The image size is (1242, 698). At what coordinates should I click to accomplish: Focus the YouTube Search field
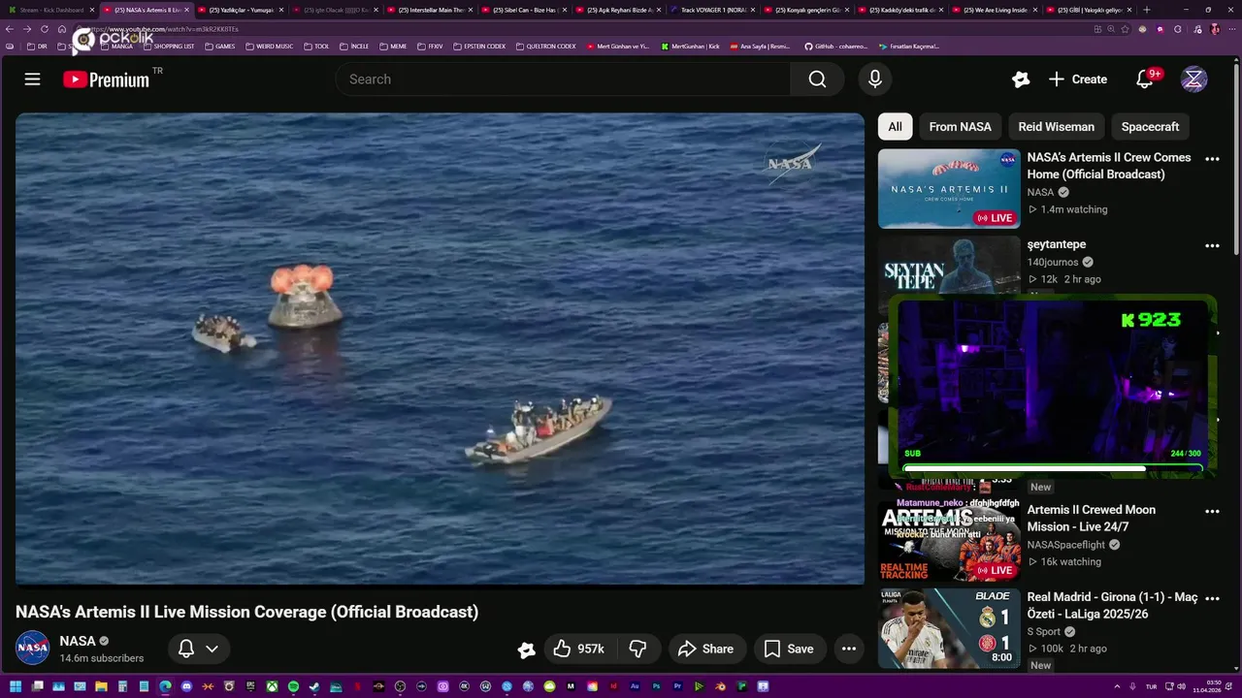(x=563, y=79)
